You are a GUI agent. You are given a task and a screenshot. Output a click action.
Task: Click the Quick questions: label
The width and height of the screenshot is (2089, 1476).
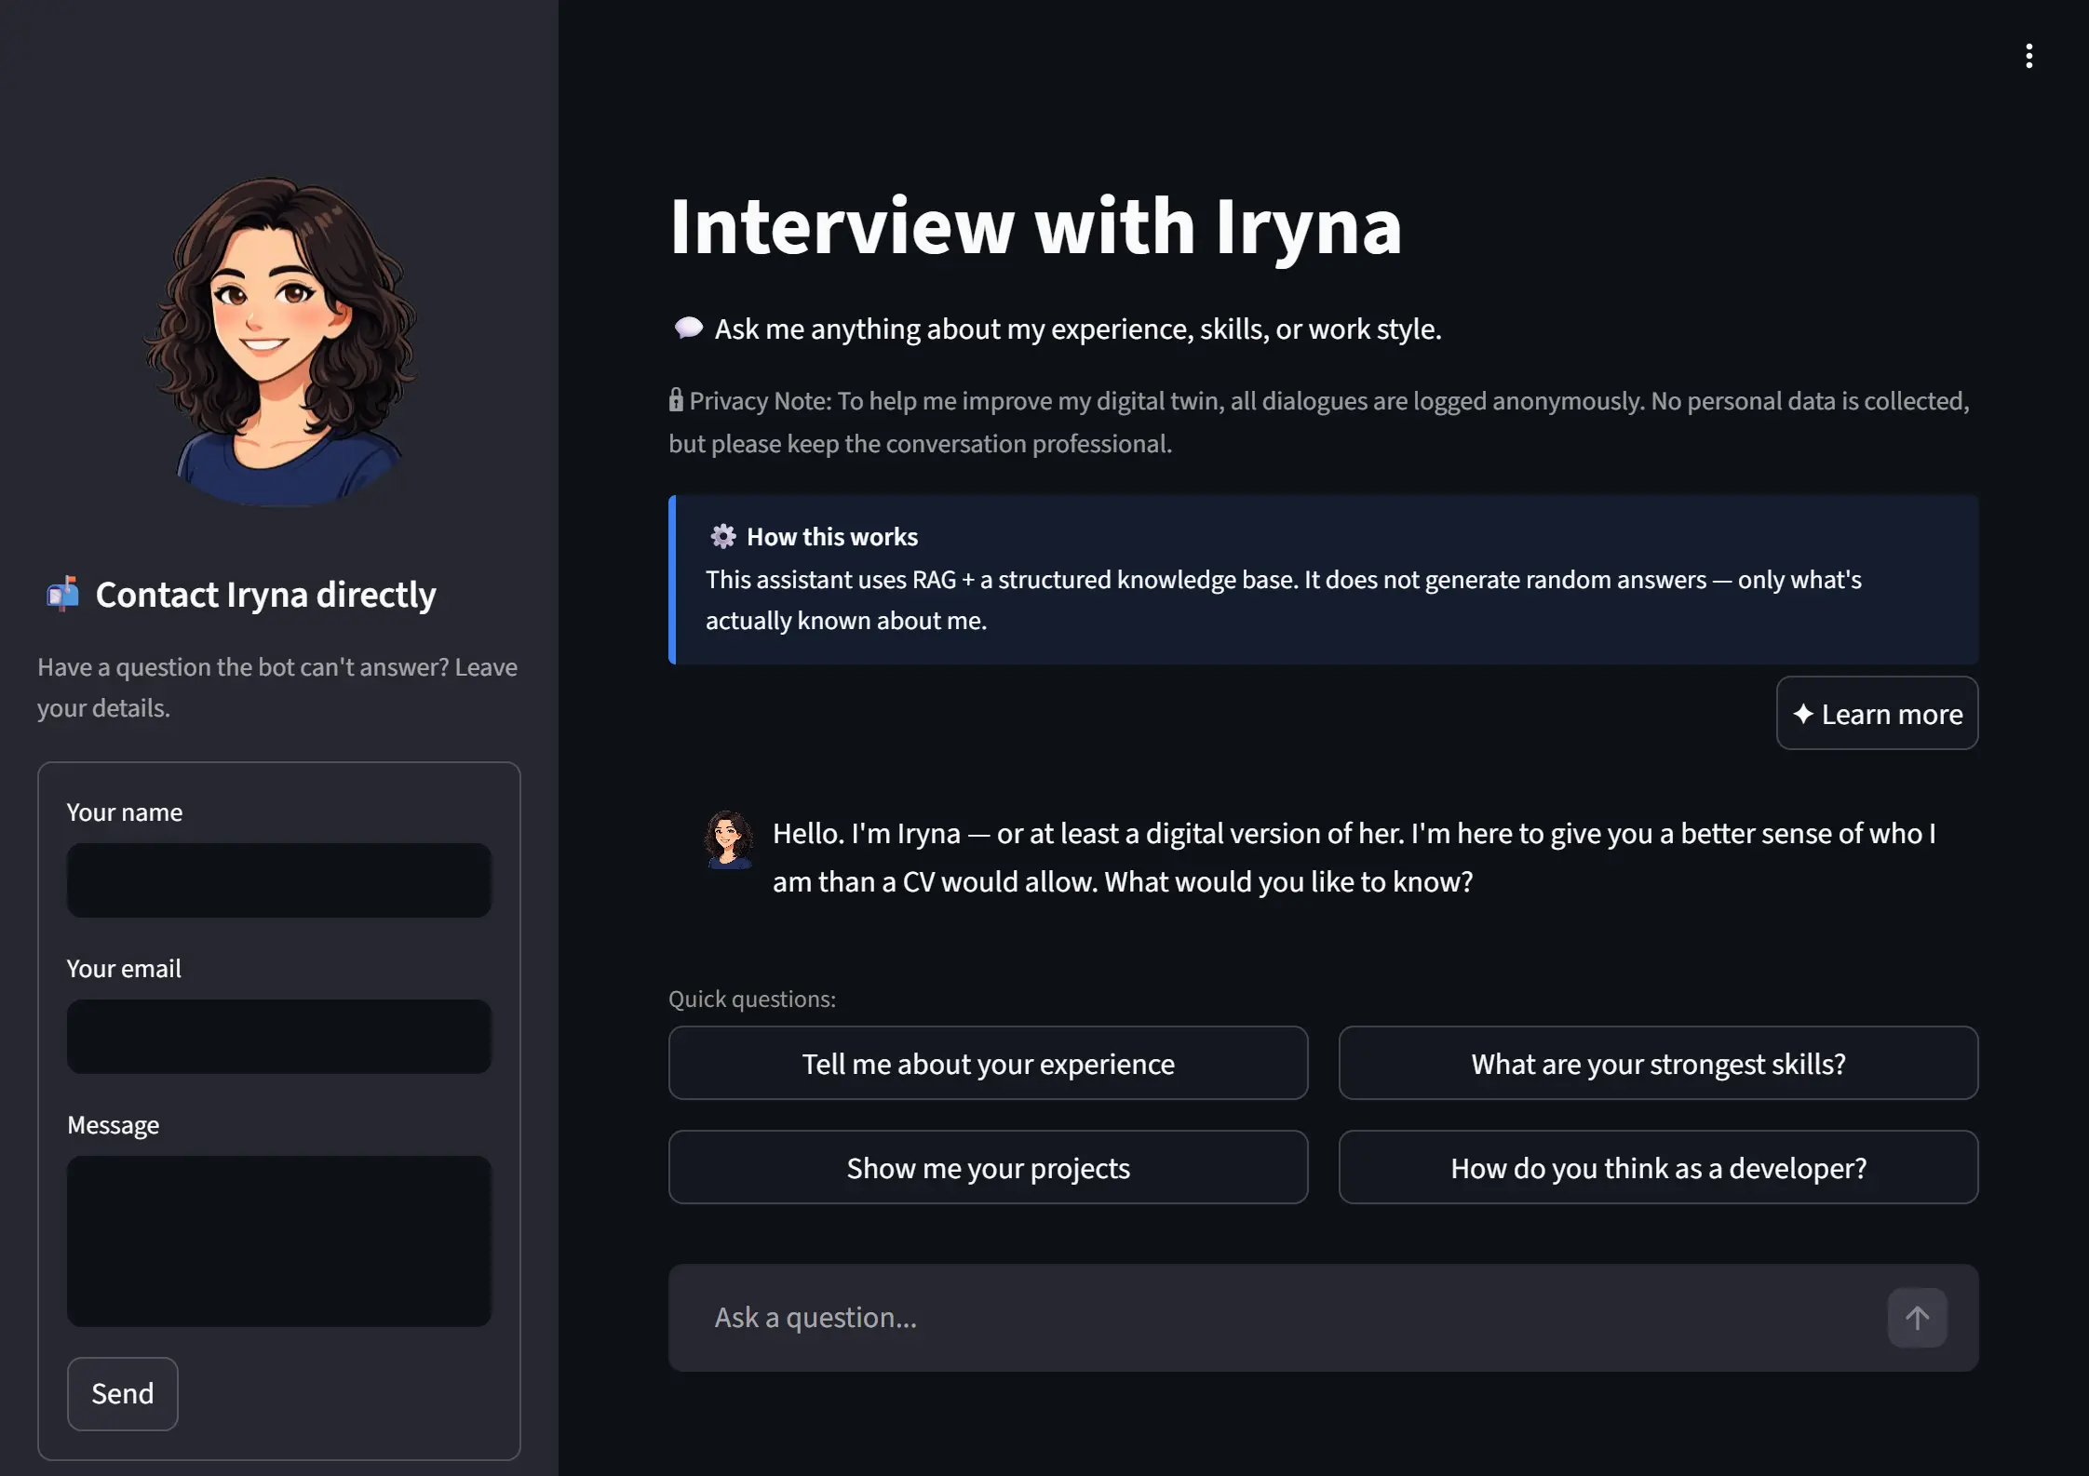point(752,999)
